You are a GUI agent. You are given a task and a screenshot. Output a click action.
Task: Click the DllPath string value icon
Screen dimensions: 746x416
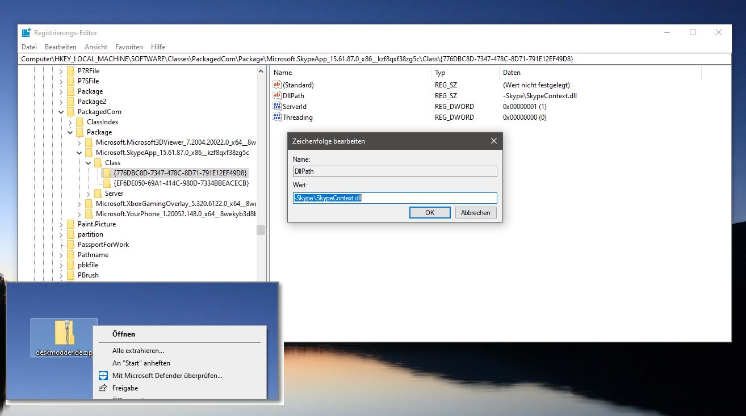(x=277, y=95)
